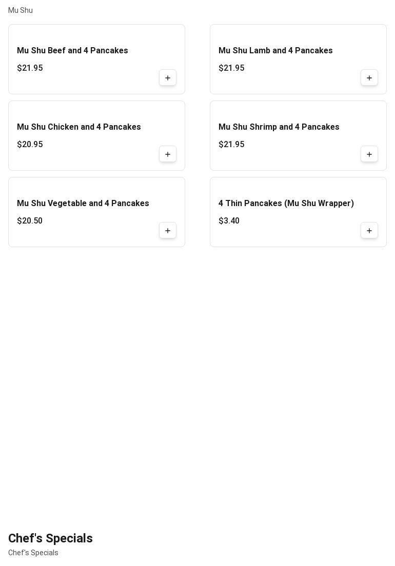The width and height of the screenshot is (395, 566).
Task: Click the Chef's Specials subtitle text
Action: click(x=33, y=553)
